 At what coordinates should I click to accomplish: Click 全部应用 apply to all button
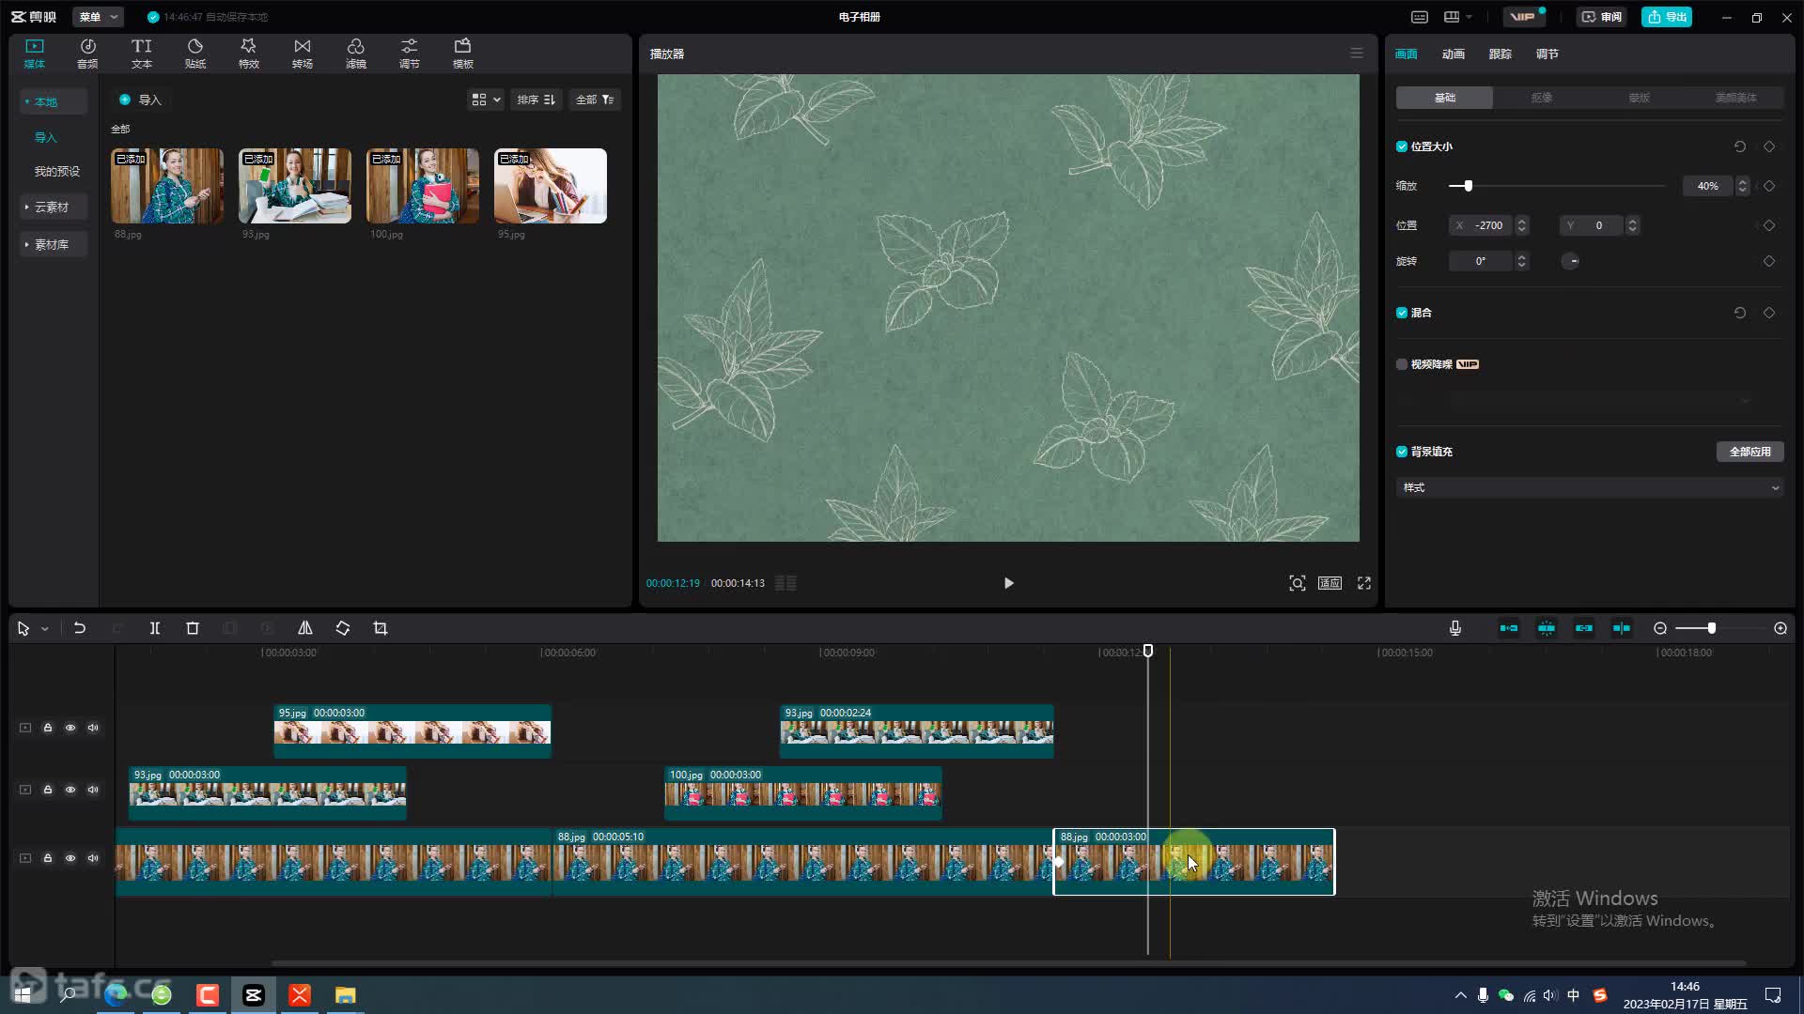pos(1750,452)
